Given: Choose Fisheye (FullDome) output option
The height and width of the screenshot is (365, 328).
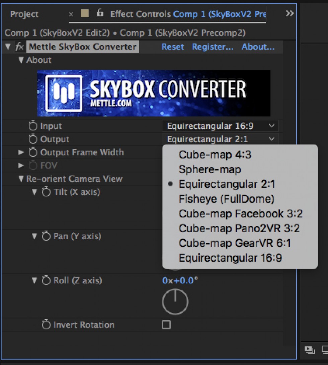Looking at the screenshot, I should coord(226,199).
